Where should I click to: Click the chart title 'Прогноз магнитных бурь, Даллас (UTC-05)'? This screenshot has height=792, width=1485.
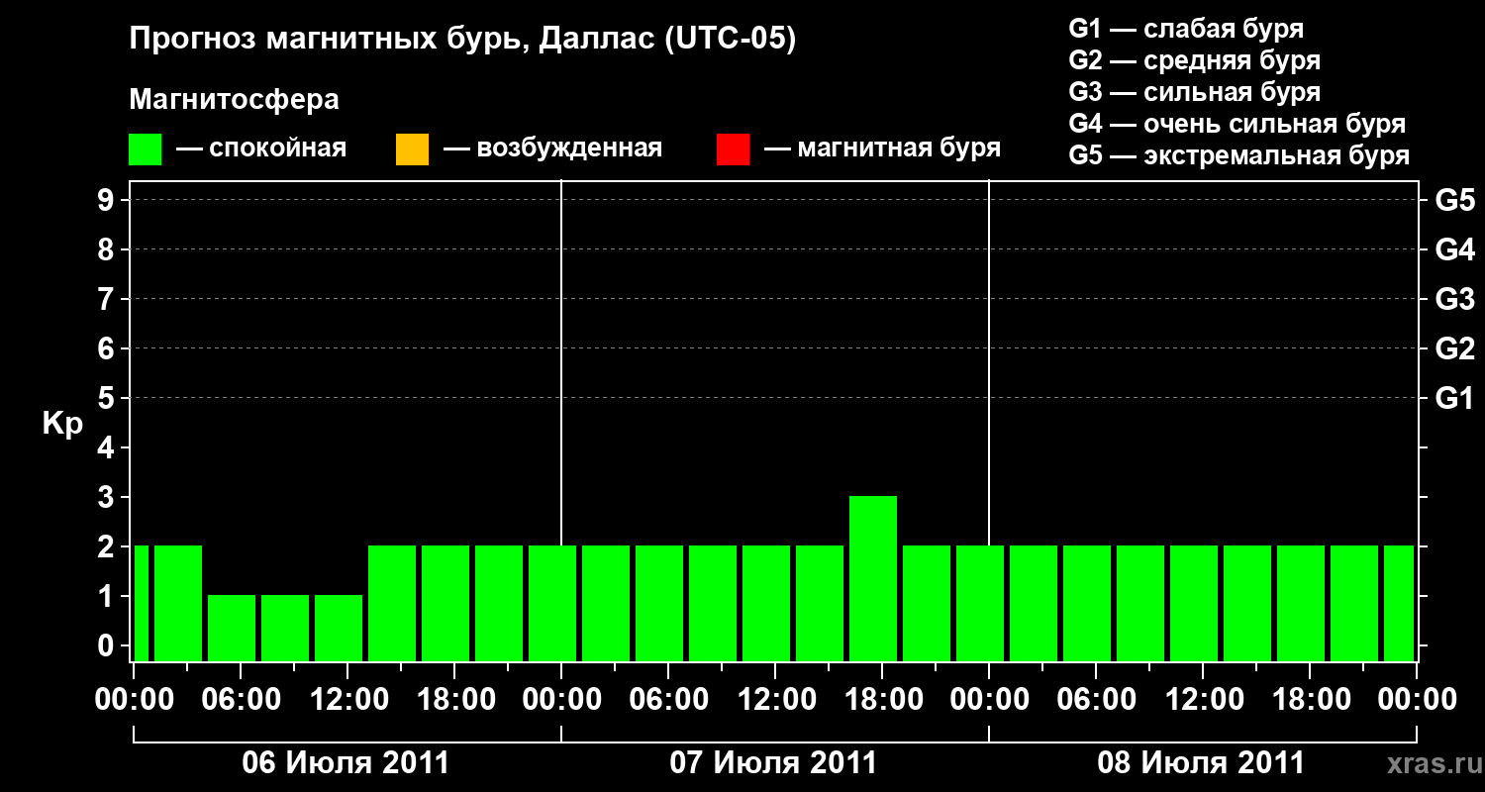click(x=462, y=40)
